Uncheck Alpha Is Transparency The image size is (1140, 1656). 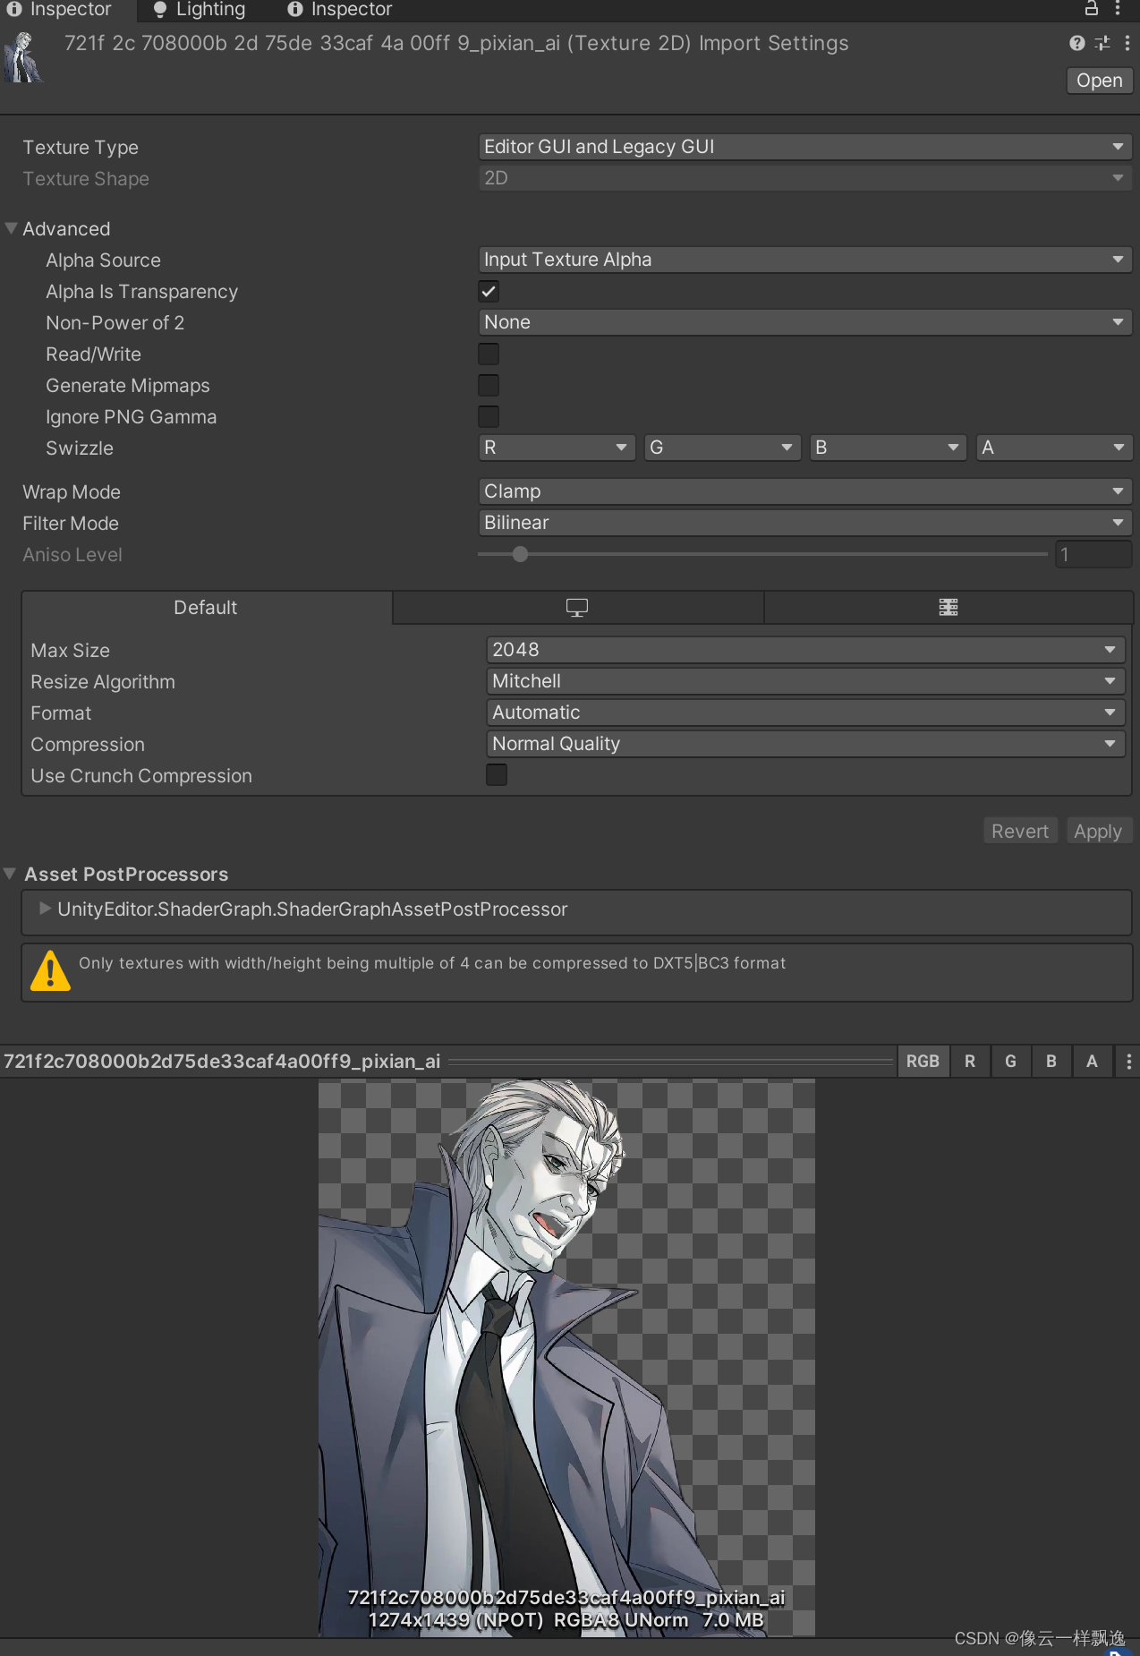click(x=489, y=291)
